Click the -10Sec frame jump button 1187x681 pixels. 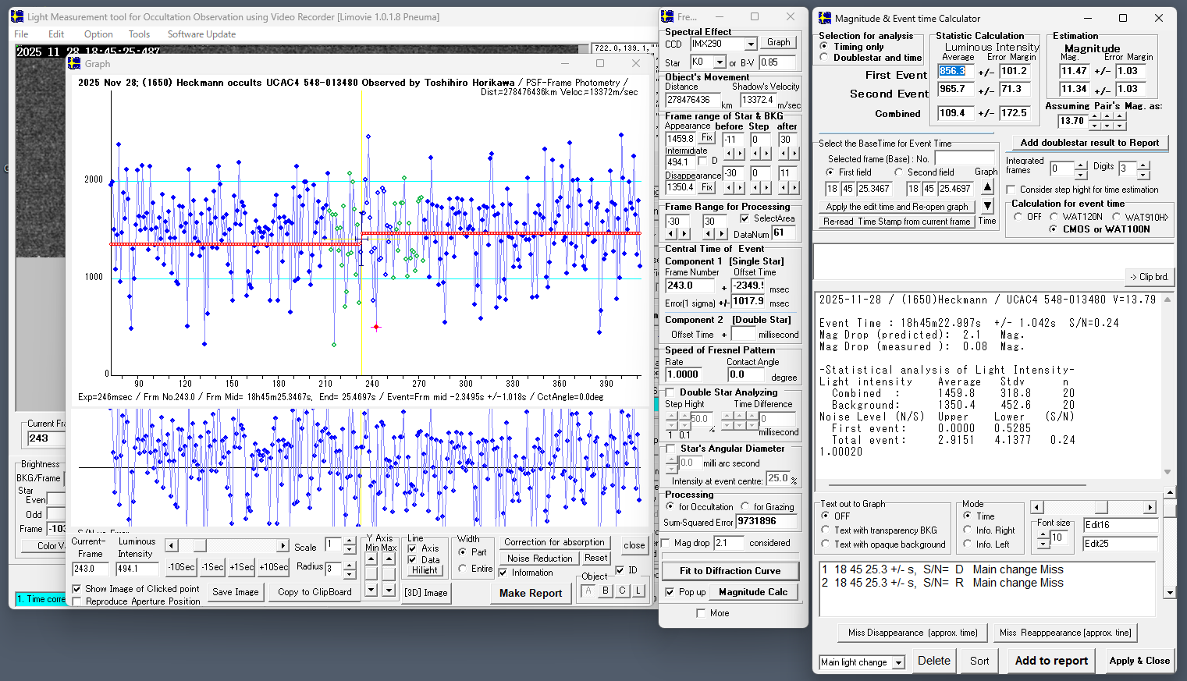(181, 567)
